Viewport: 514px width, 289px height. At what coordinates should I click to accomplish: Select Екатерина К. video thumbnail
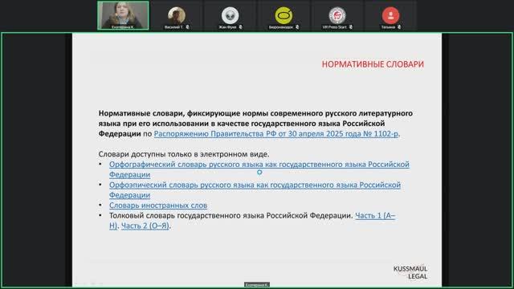point(123,15)
